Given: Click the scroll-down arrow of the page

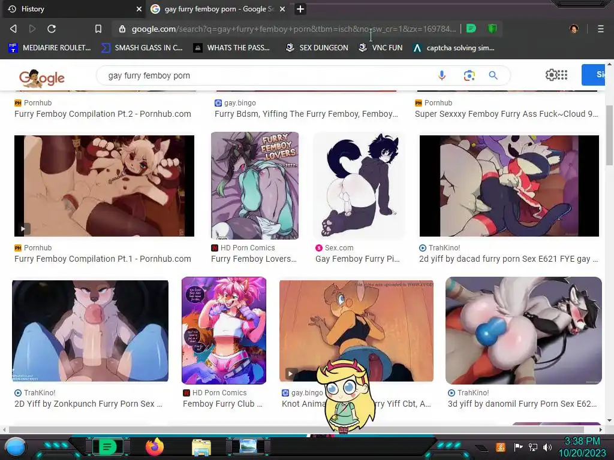Looking at the screenshot, I should pyautogui.click(x=609, y=420).
